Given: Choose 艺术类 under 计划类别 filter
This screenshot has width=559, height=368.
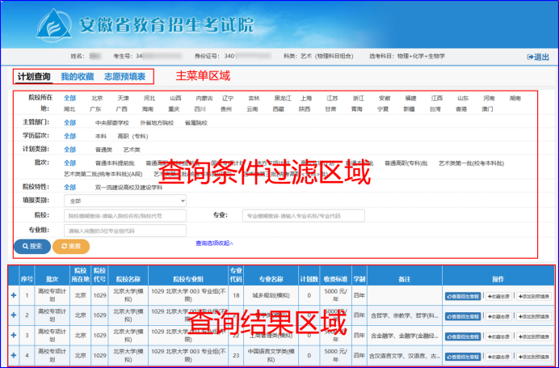Looking at the screenshot, I should (x=131, y=150).
